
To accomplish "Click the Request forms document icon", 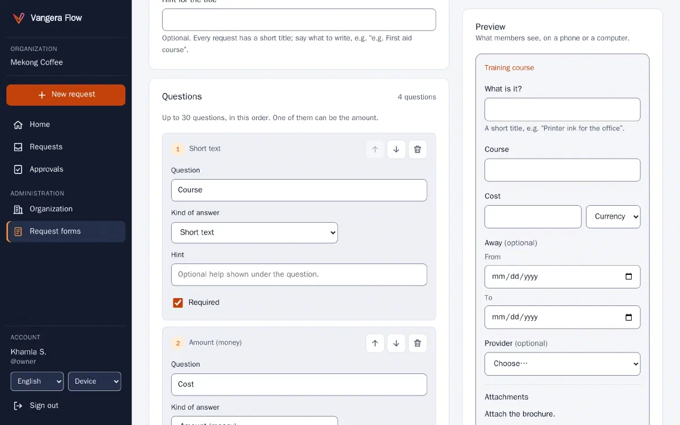I will point(18,232).
